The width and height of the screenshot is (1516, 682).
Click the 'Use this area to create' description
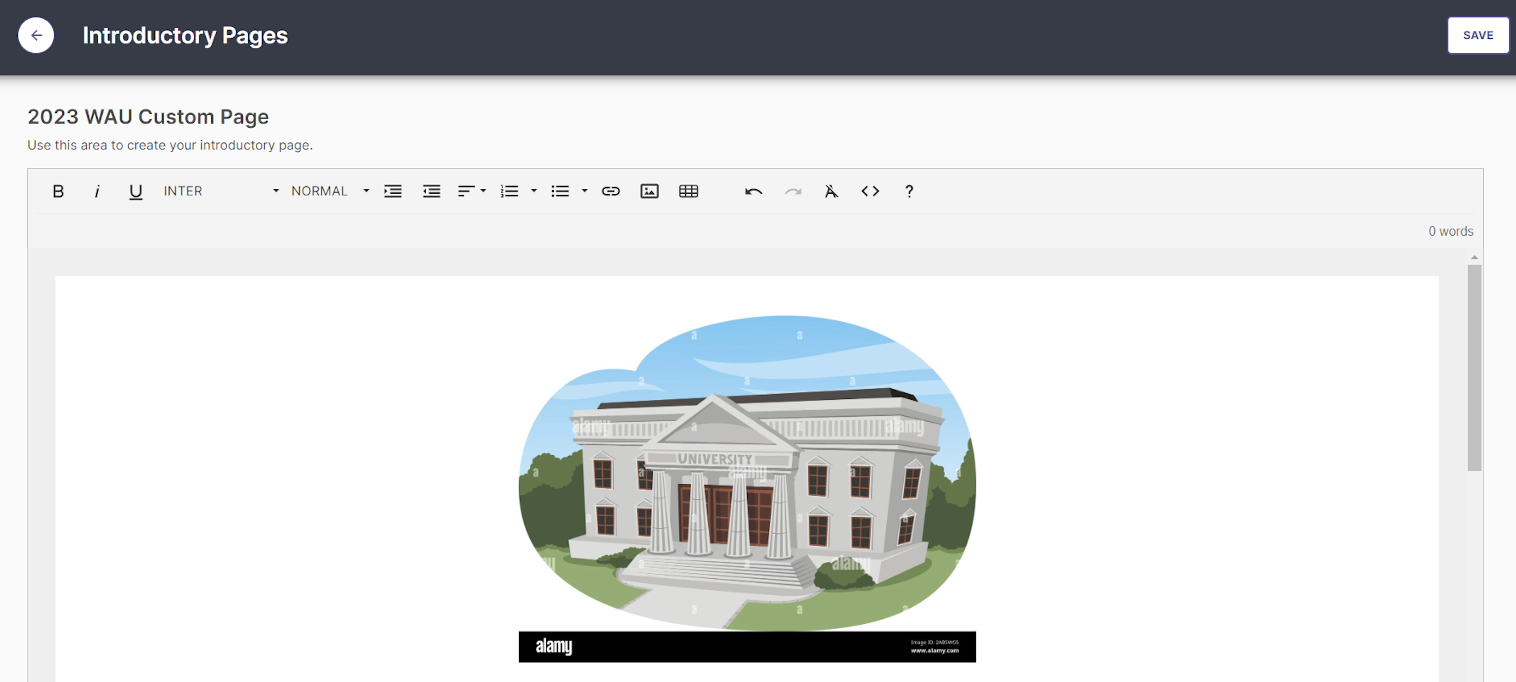[x=170, y=145]
